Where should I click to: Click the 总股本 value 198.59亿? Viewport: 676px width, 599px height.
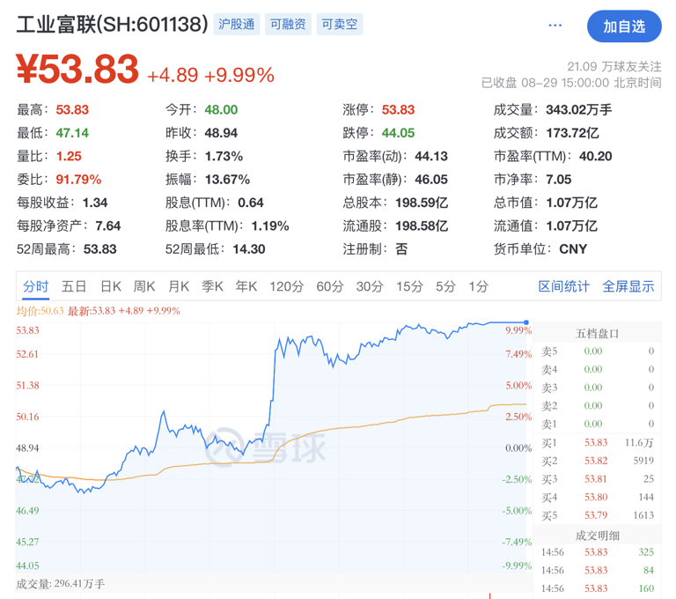click(x=422, y=203)
